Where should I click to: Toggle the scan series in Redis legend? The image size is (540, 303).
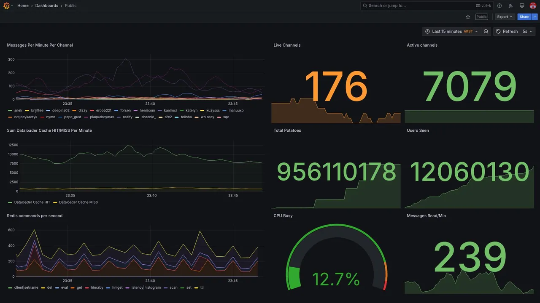[x=173, y=288]
